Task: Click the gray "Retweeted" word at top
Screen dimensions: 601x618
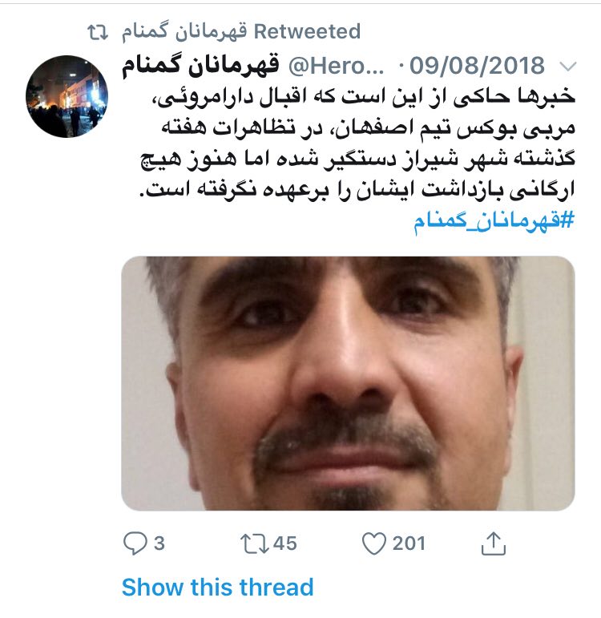Action: pos(307,31)
